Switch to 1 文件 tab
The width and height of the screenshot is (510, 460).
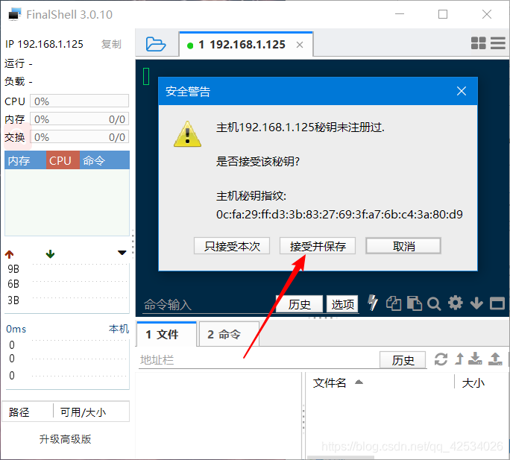(166, 334)
